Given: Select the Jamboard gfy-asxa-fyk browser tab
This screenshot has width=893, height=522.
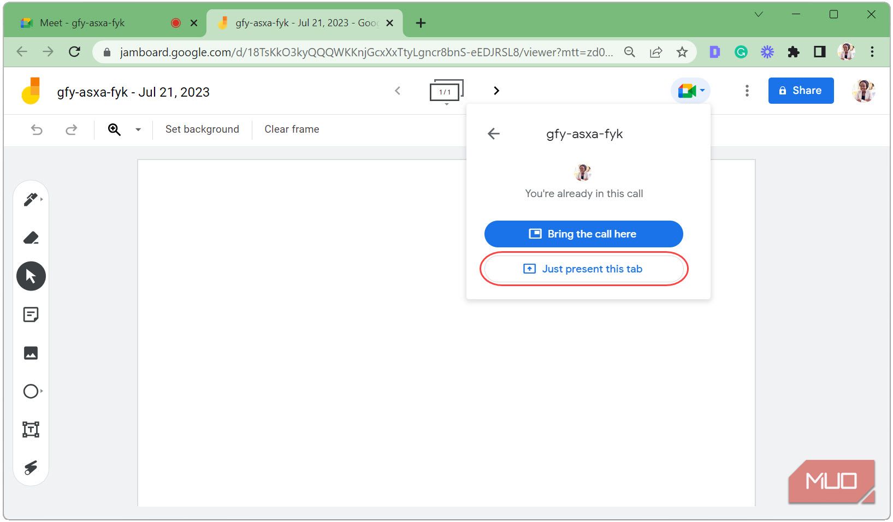Looking at the screenshot, I should [305, 23].
